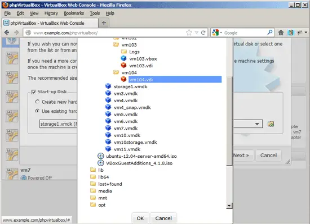Cancel the file browser dialog
This screenshot has height=224, width=310.
click(163, 218)
